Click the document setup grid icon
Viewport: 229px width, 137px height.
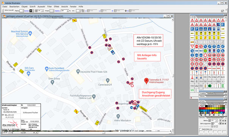[83, 11]
